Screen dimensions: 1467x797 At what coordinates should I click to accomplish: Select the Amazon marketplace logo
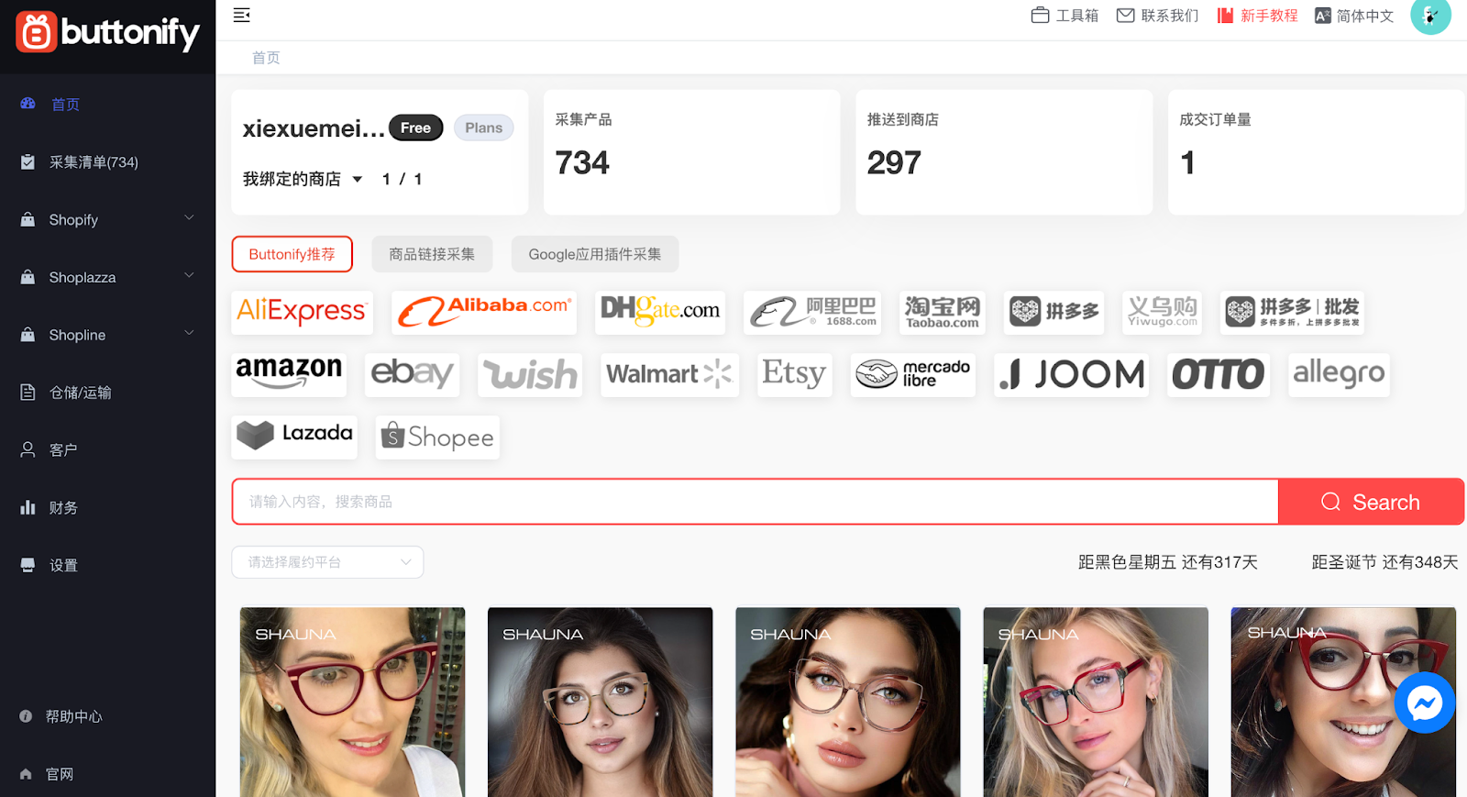click(x=289, y=374)
